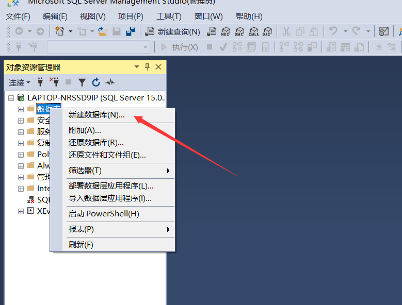Screen dimensions: 402x305
Task: Click the 执行(X) execute button
Action: [x=180, y=47]
